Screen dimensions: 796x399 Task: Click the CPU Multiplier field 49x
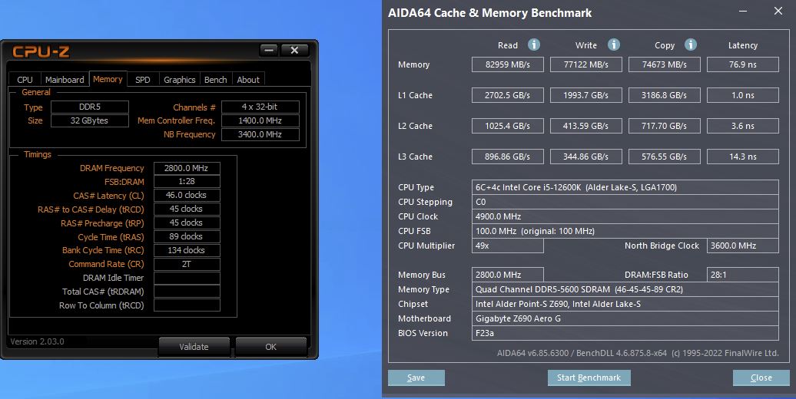(508, 246)
